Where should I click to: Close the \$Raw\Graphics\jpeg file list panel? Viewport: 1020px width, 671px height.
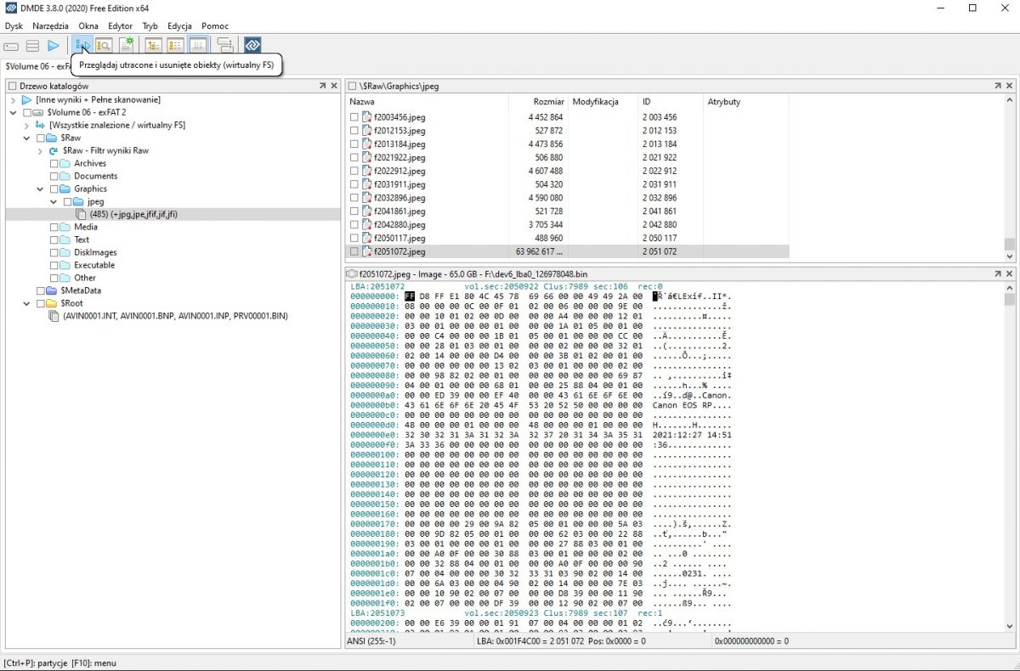pos(1010,86)
